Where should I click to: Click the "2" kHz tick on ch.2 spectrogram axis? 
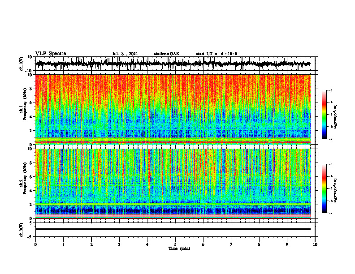31,205
